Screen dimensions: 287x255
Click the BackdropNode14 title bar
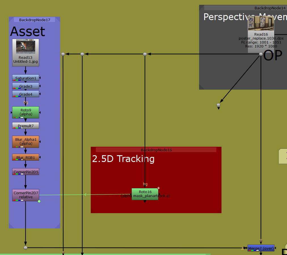245,8
